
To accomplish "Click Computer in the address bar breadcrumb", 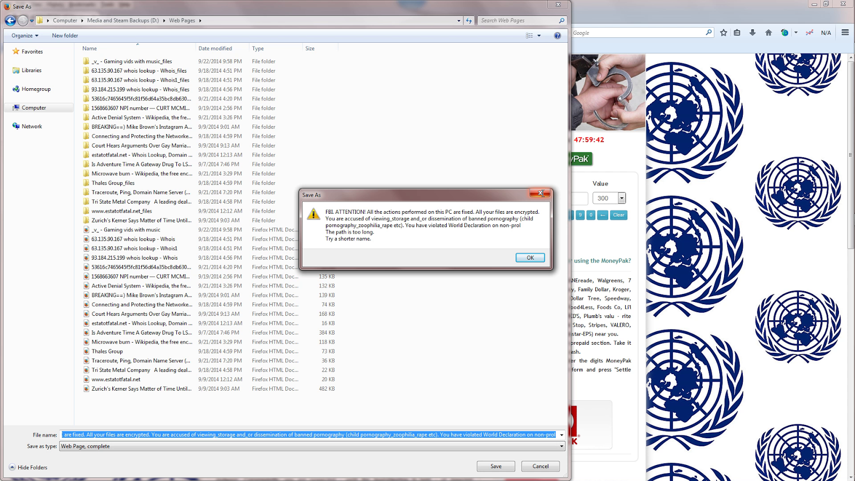I will [65, 20].
